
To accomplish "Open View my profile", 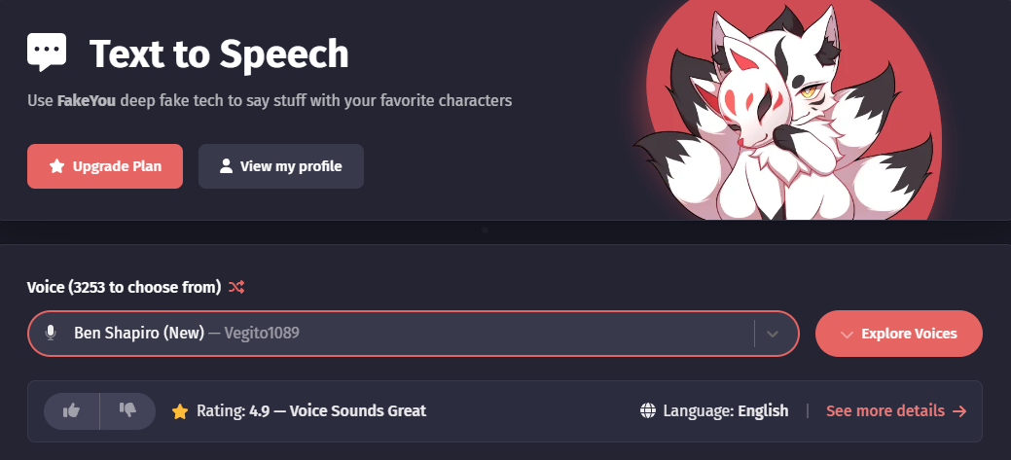I will coord(281,166).
